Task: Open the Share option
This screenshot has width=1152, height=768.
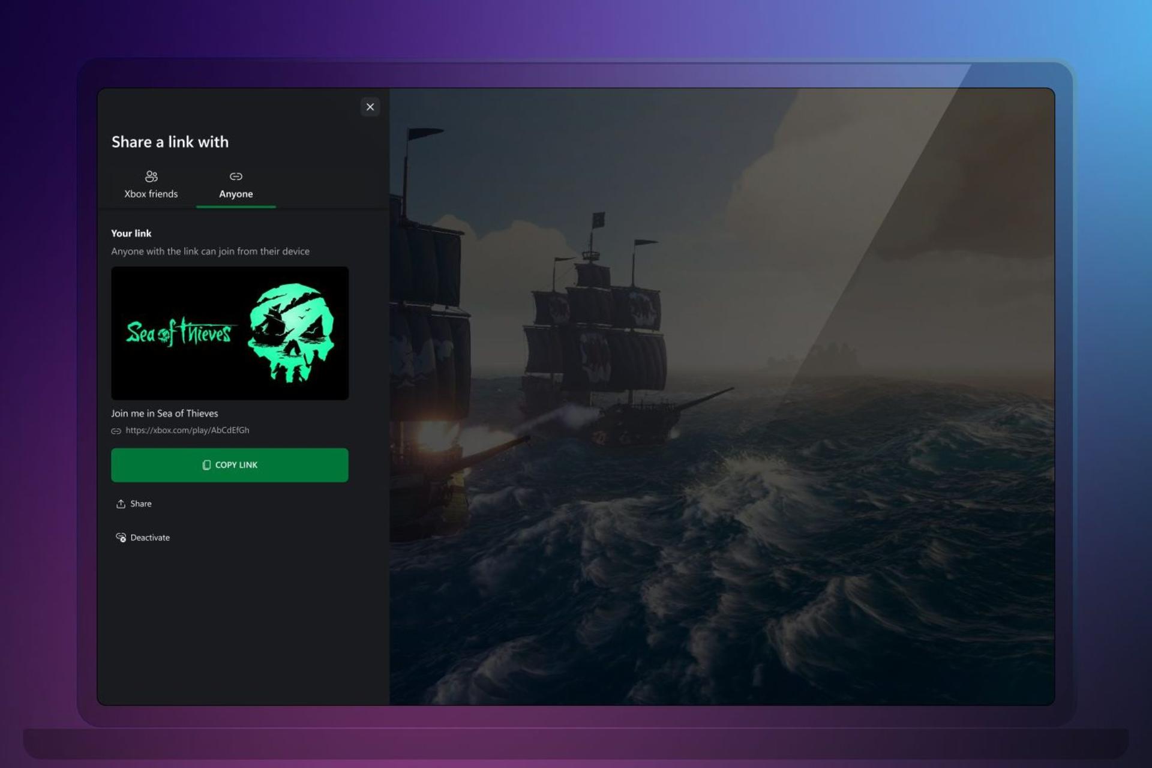Action: (x=134, y=504)
